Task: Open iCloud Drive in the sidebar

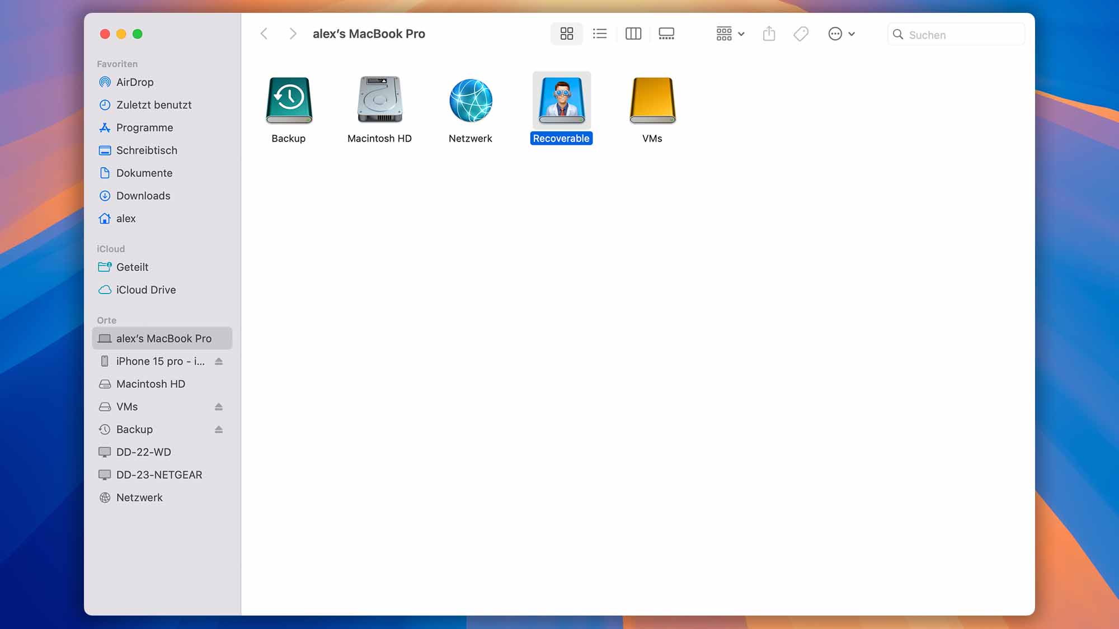Action: pyautogui.click(x=162, y=290)
